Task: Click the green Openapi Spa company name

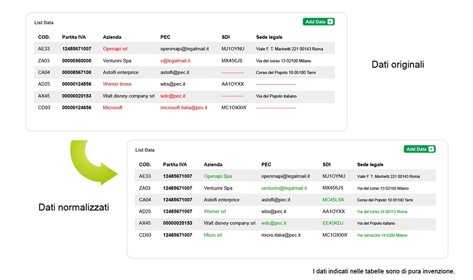Action: coord(218,176)
